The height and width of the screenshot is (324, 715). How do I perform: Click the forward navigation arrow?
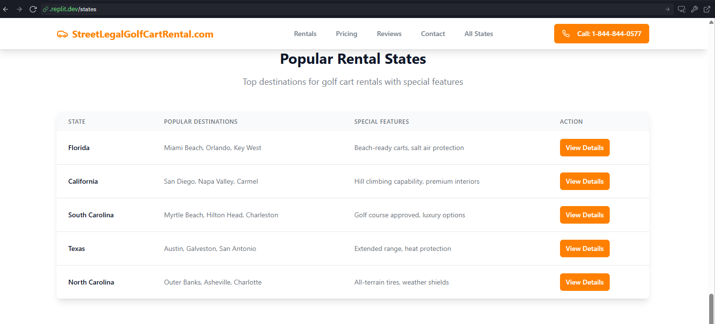click(x=19, y=9)
